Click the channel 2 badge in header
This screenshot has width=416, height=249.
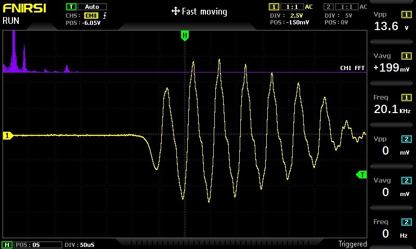pos(329,7)
